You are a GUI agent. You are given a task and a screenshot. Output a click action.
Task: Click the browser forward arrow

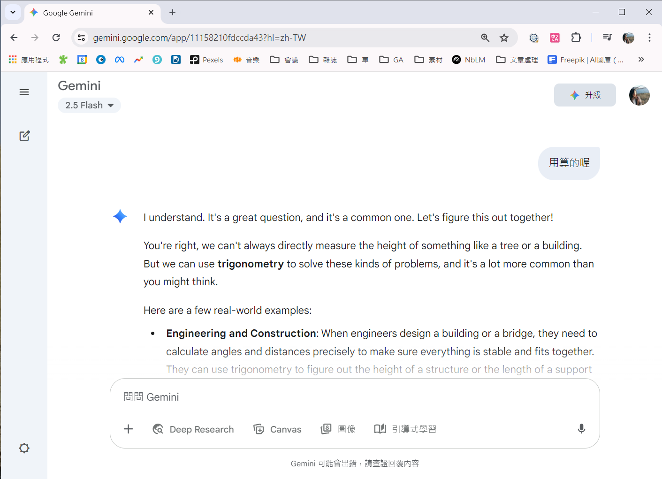[35, 38]
